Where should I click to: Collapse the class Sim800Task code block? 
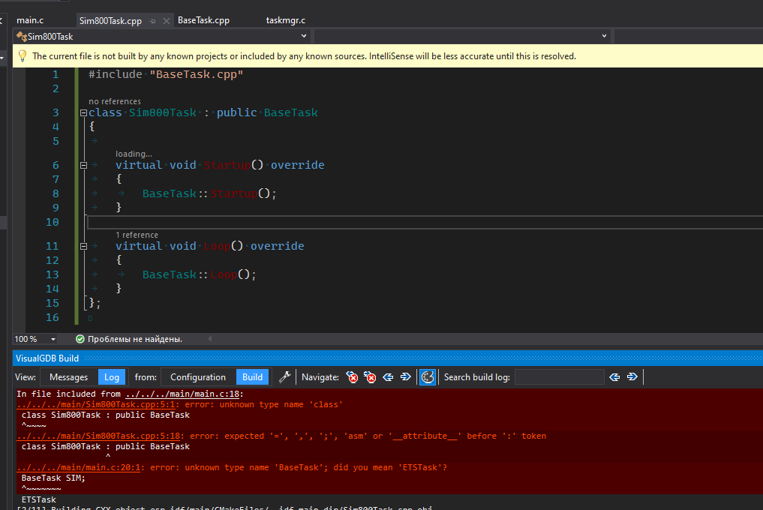click(83, 113)
